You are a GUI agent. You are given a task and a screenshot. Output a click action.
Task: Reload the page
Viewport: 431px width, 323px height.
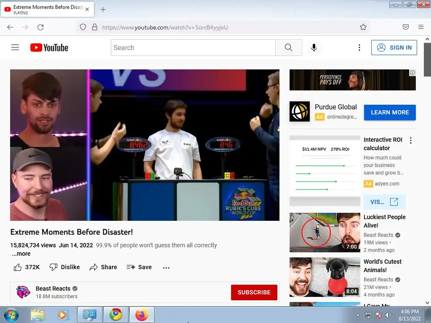pyautogui.click(x=40, y=27)
